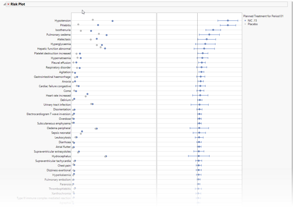The width and height of the screenshot is (294, 208).
Task: Select the Hyperkalaemia row label
Action: [61, 175]
